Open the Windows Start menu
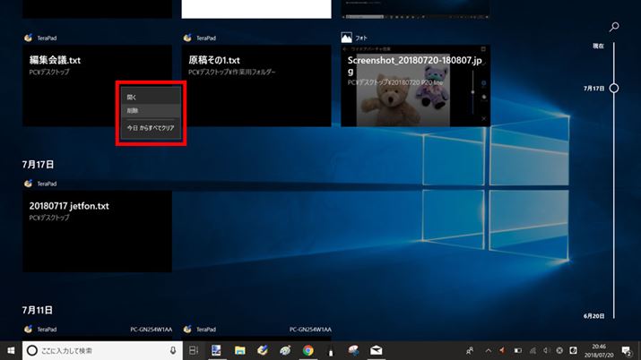Screen dimensions: 641x360 pos(10,350)
